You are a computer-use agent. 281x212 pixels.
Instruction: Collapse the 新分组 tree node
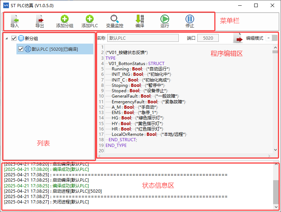point(7,38)
